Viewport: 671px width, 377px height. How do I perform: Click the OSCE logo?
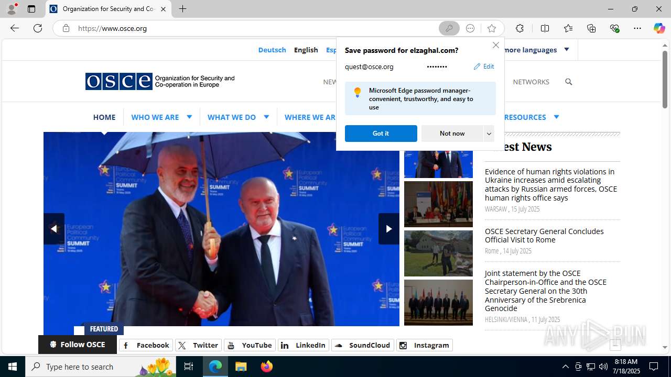tap(160, 81)
